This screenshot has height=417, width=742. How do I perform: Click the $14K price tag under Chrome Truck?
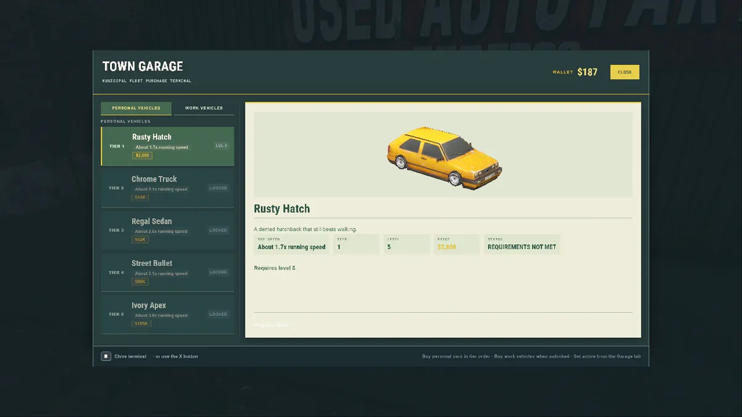point(140,198)
